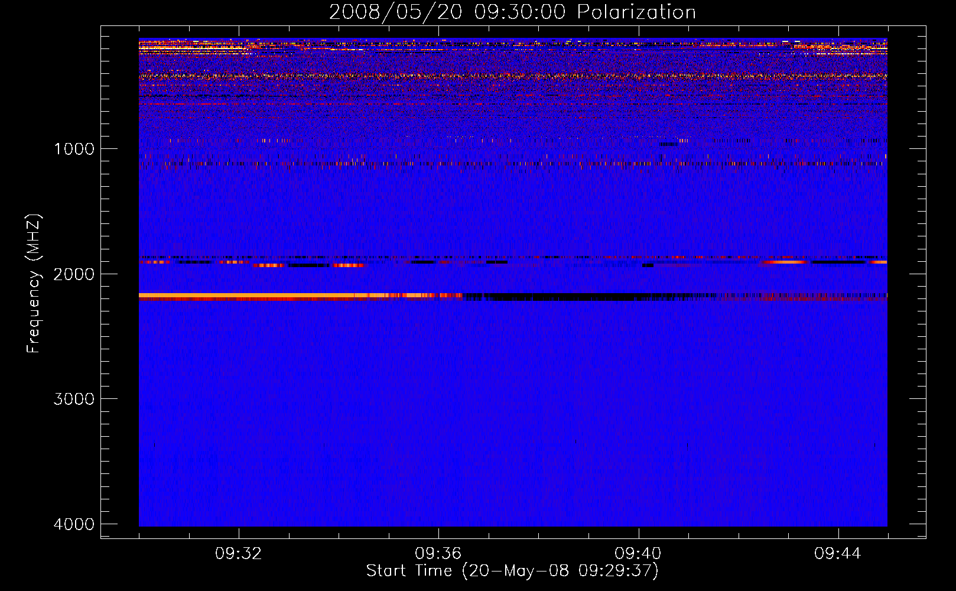The height and width of the screenshot is (591, 956).
Task: Select the 'Start Time (20-May-08 09:29:37)' label
Action: click(x=512, y=571)
